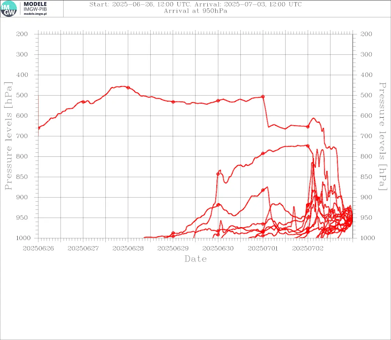Click the 'Arrival at 950hPa' subtitle
The height and width of the screenshot is (340, 391).
pyautogui.click(x=195, y=11)
